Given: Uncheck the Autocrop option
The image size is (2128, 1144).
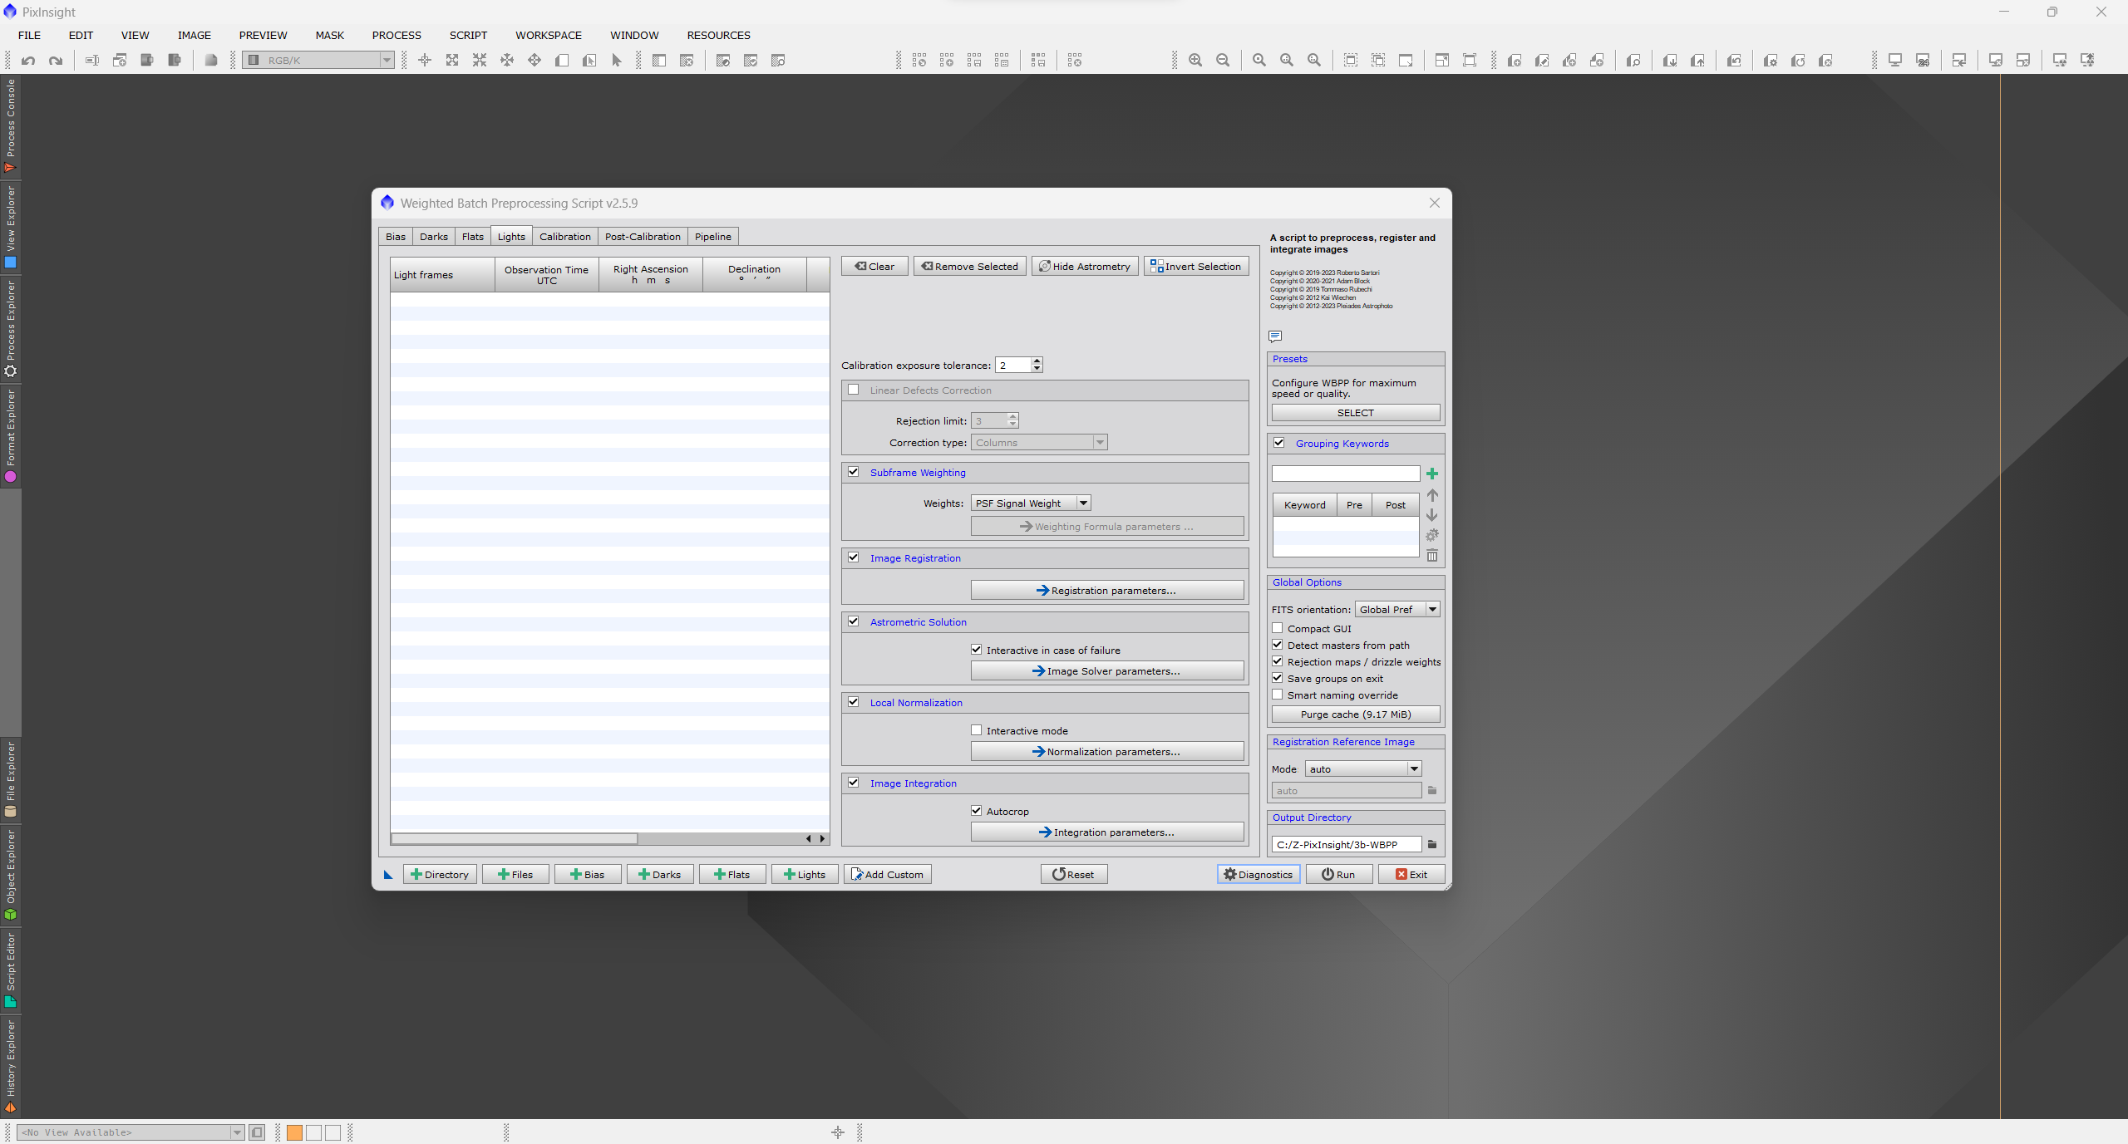Looking at the screenshot, I should pyautogui.click(x=977, y=811).
